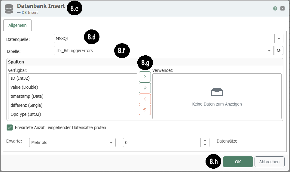This screenshot has height=172, width=290.
Task: Open help via the question mark icon
Action: coord(275,8)
